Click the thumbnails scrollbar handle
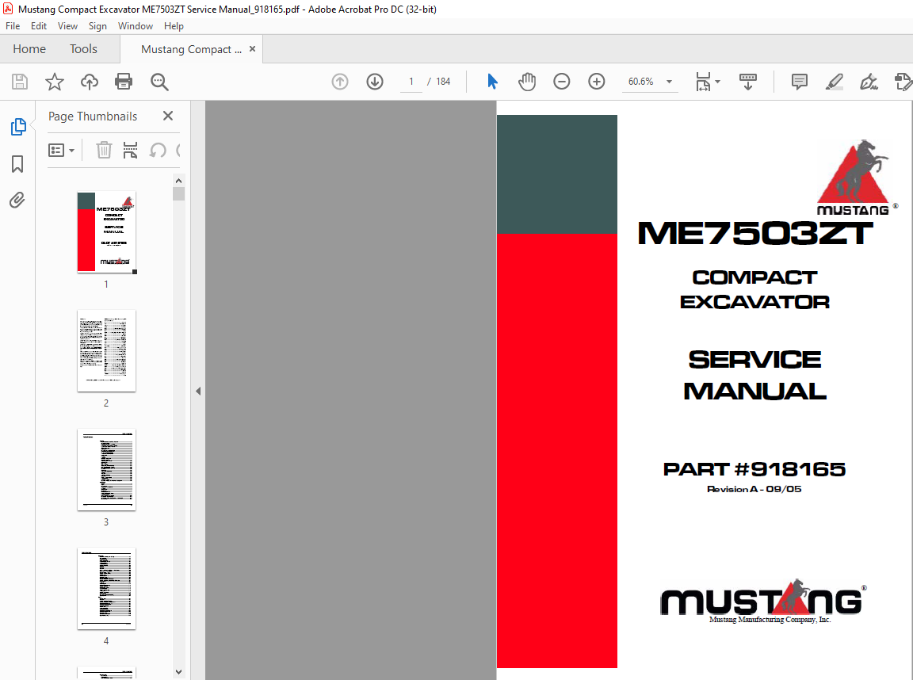The width and height of the screenshot is (913, 680). (x=179, y=193)
